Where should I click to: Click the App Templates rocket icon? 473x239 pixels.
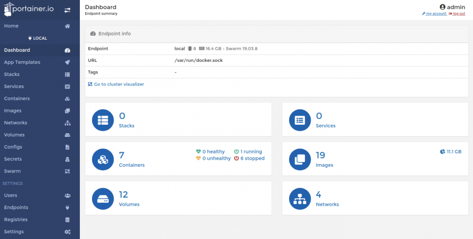point(68,62)
